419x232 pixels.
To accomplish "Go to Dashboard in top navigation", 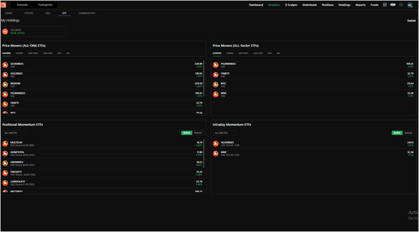I will 256,5.
